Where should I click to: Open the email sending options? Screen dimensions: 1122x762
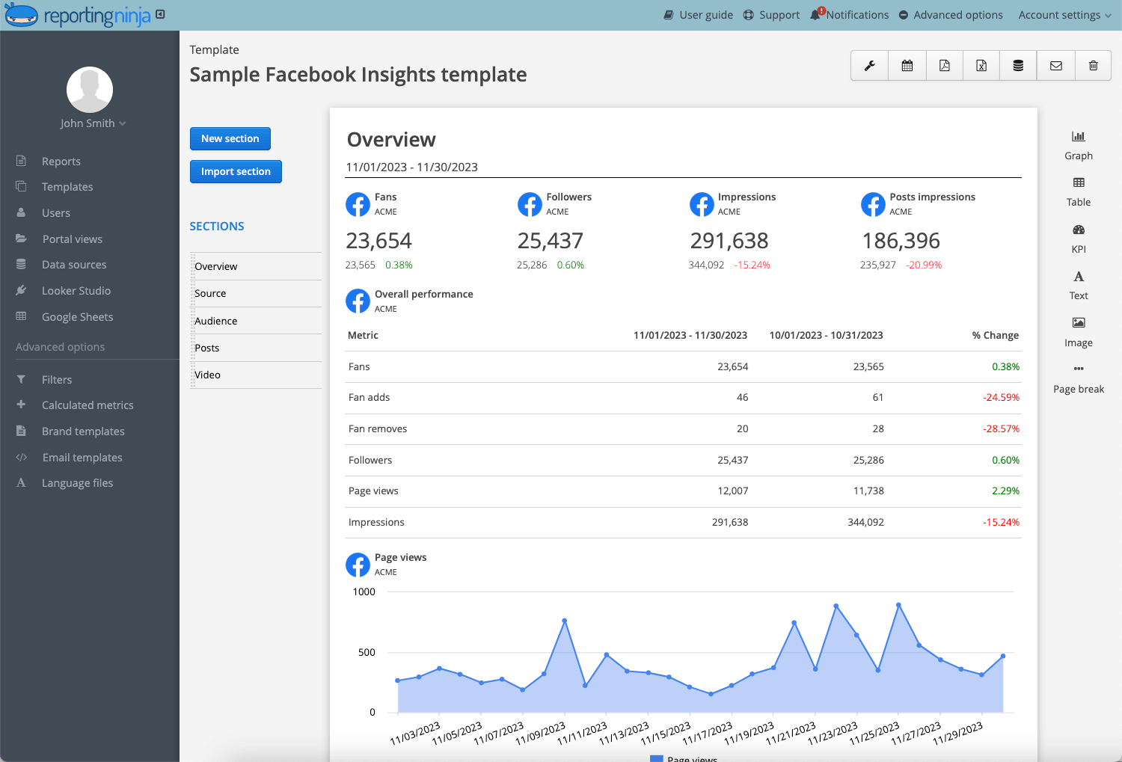click(1055, 65)
